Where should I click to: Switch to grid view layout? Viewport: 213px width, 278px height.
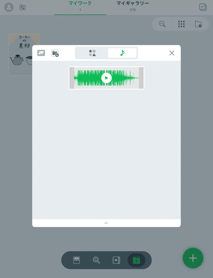(181, 24)
